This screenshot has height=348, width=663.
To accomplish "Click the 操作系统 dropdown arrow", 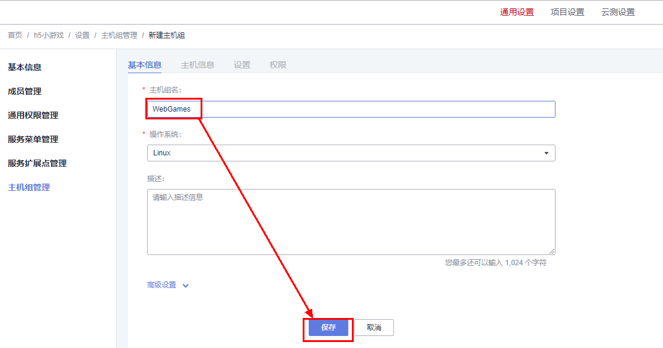I will pos(546,154).
